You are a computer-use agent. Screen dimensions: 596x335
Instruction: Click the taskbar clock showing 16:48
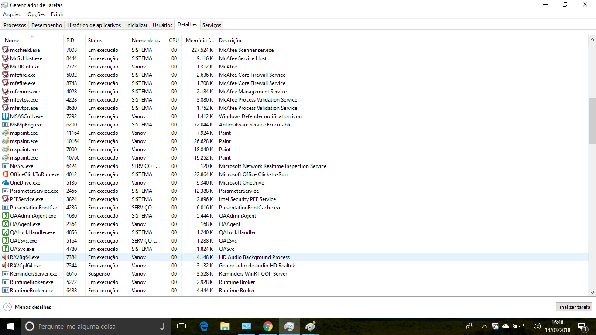(x=558, y=326)
